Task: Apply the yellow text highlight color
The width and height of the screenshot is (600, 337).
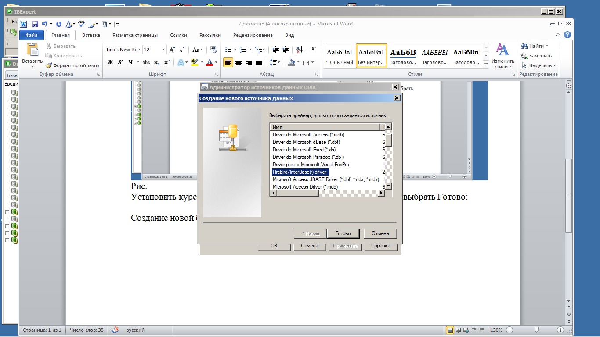Action: [195, 62]
